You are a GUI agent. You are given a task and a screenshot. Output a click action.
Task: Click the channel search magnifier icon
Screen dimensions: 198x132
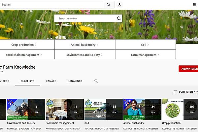(96, 81)
